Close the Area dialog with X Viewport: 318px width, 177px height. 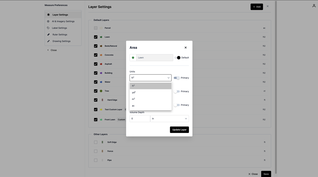click(x=185, y=48)
